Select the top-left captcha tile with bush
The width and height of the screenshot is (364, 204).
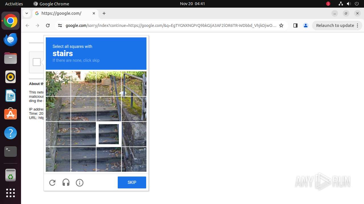58,84
